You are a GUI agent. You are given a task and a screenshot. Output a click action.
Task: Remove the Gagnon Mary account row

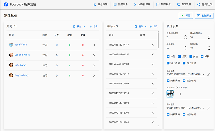[94, 76]
